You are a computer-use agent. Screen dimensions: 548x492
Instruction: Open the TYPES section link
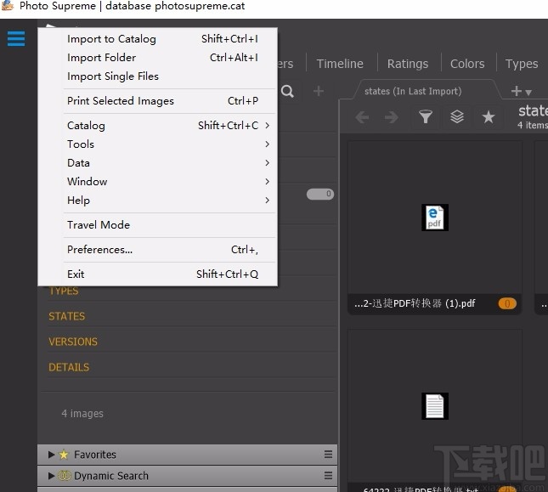[64, 291]
